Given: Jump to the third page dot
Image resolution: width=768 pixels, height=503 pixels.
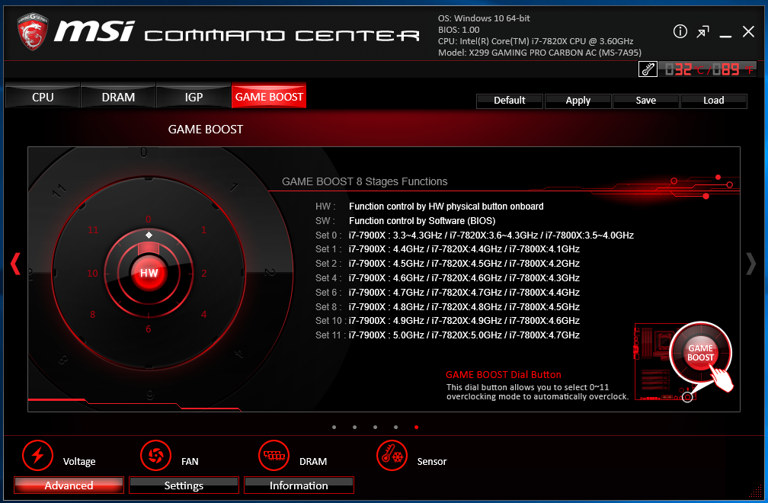Looking at the screenshot, I should [x=375, y=427].
